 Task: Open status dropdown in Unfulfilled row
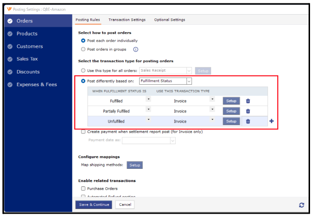coord(148,120)
